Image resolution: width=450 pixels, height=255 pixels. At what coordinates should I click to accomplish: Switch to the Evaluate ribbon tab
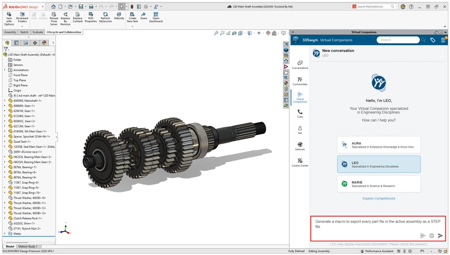tap(37, 32)
